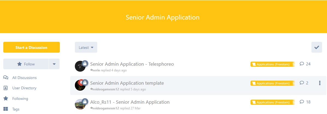Click the 2 replies comment icon
Screen dimensions: 327x114
point(302,83)
